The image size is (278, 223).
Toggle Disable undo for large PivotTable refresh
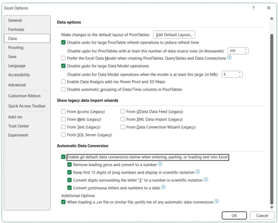tap(63, 42)
